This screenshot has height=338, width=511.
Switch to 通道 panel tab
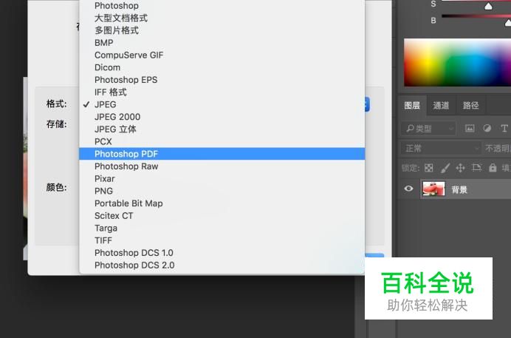click(441, 105)
